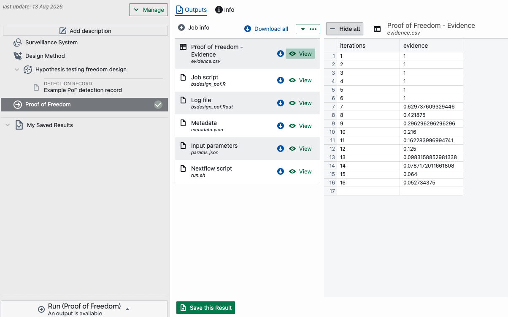This screenshot has height=317, width=508.
Task: Click Save this Result button
Action: point(205,308)
